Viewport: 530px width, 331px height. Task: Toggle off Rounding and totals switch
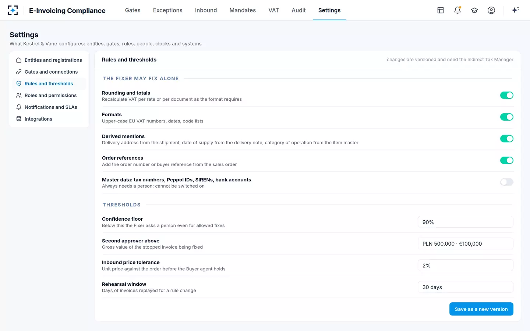point(506,95)
